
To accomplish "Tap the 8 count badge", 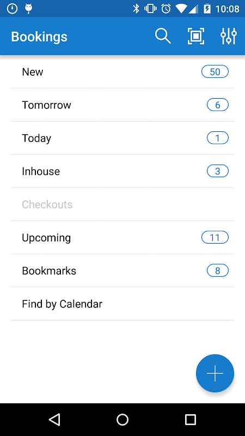I will 218,270.
